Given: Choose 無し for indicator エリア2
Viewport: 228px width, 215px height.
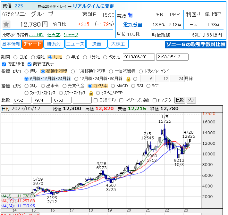Looking at the screenshot, I should point(27,86).
